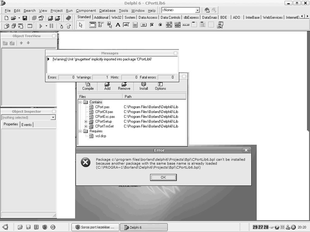Image resolution: width=310 pixels, height=232 pixels.
Task: Select the GroupBox component icon
Action: (x=194, y=25)
